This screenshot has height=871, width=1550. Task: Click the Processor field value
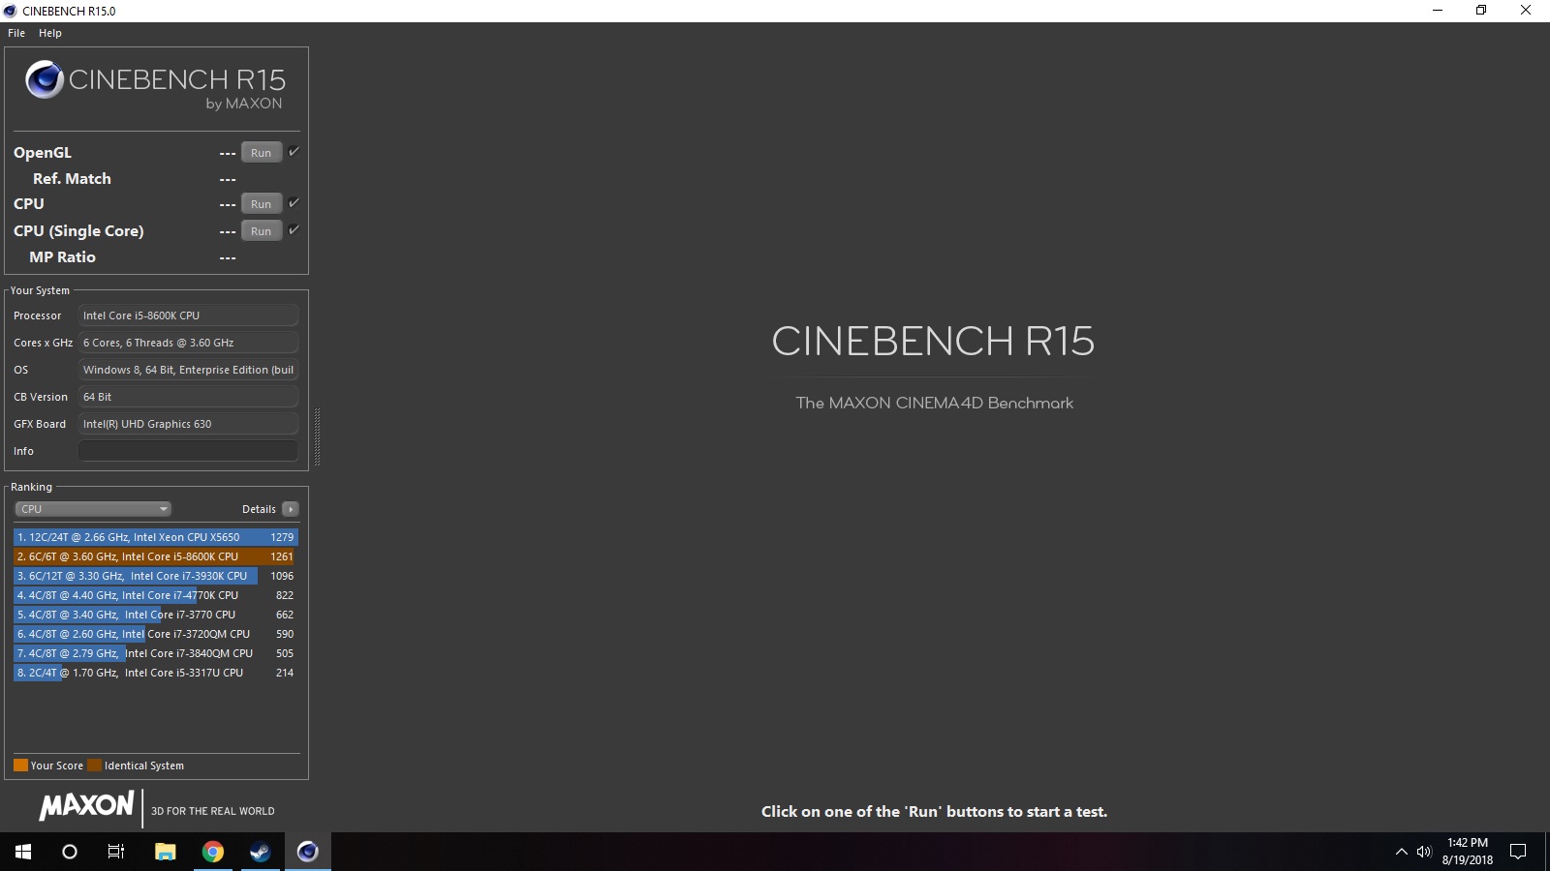pos(188,315)
